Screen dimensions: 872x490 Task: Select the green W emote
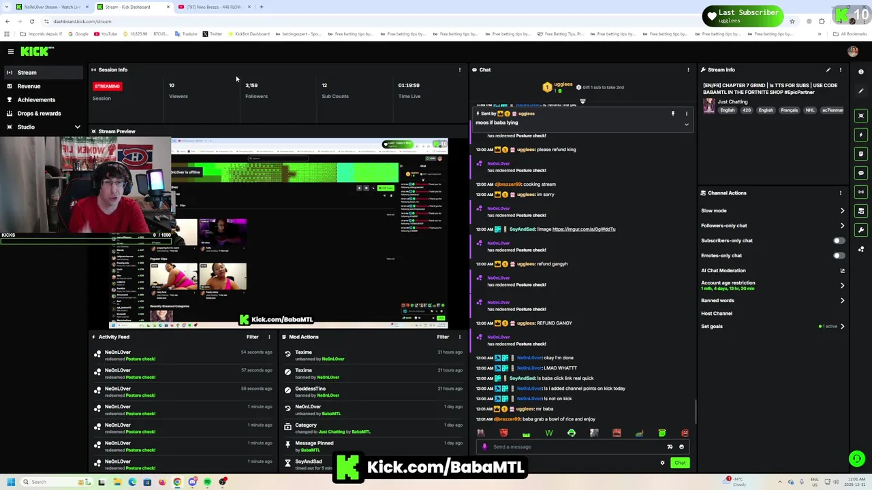click(x=548, y=433)
